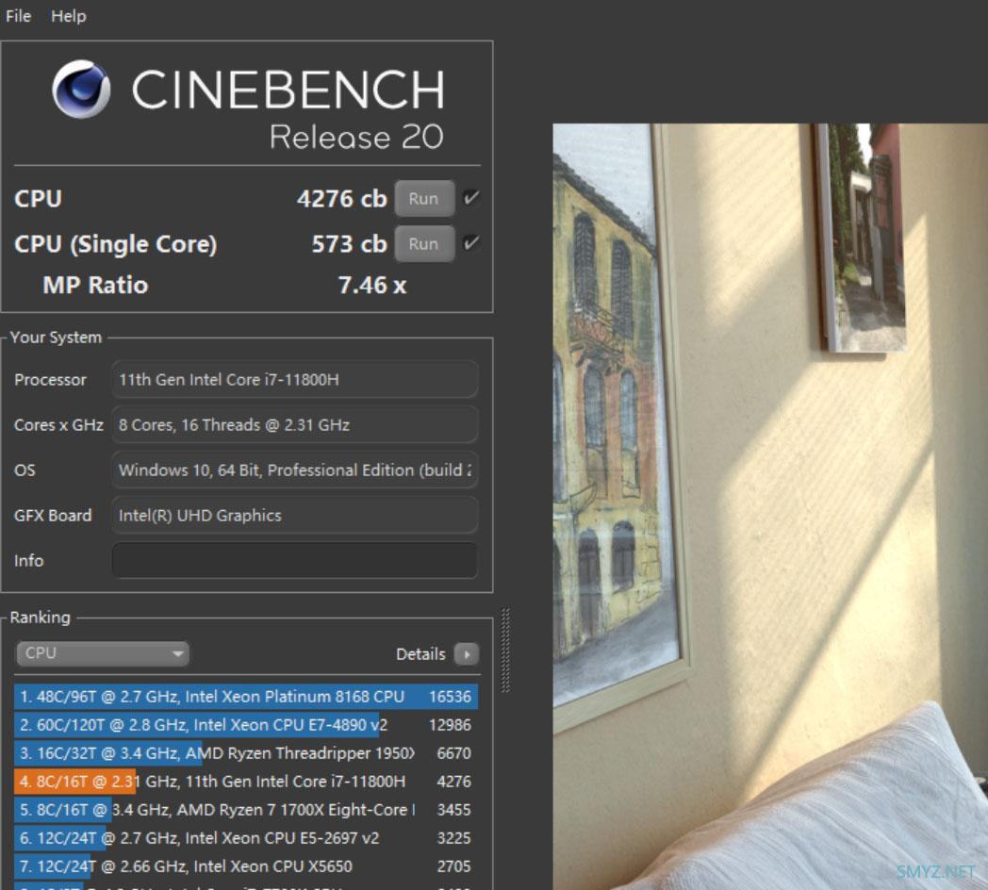Open the File menu

tap(18, 16)
